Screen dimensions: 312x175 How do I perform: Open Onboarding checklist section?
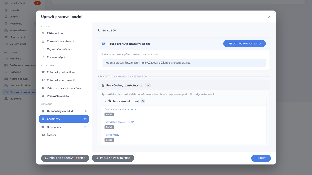(64, 111)
